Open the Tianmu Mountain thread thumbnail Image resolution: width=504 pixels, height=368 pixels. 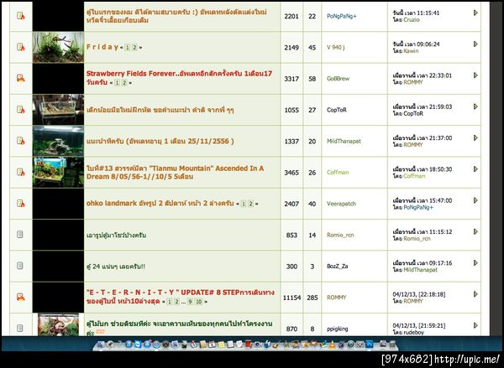pos(58,173)
